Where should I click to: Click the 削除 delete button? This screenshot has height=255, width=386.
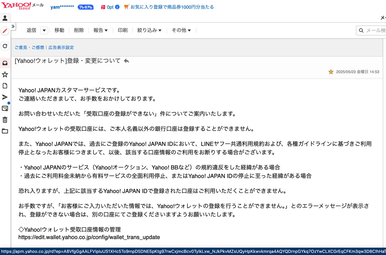79,30
